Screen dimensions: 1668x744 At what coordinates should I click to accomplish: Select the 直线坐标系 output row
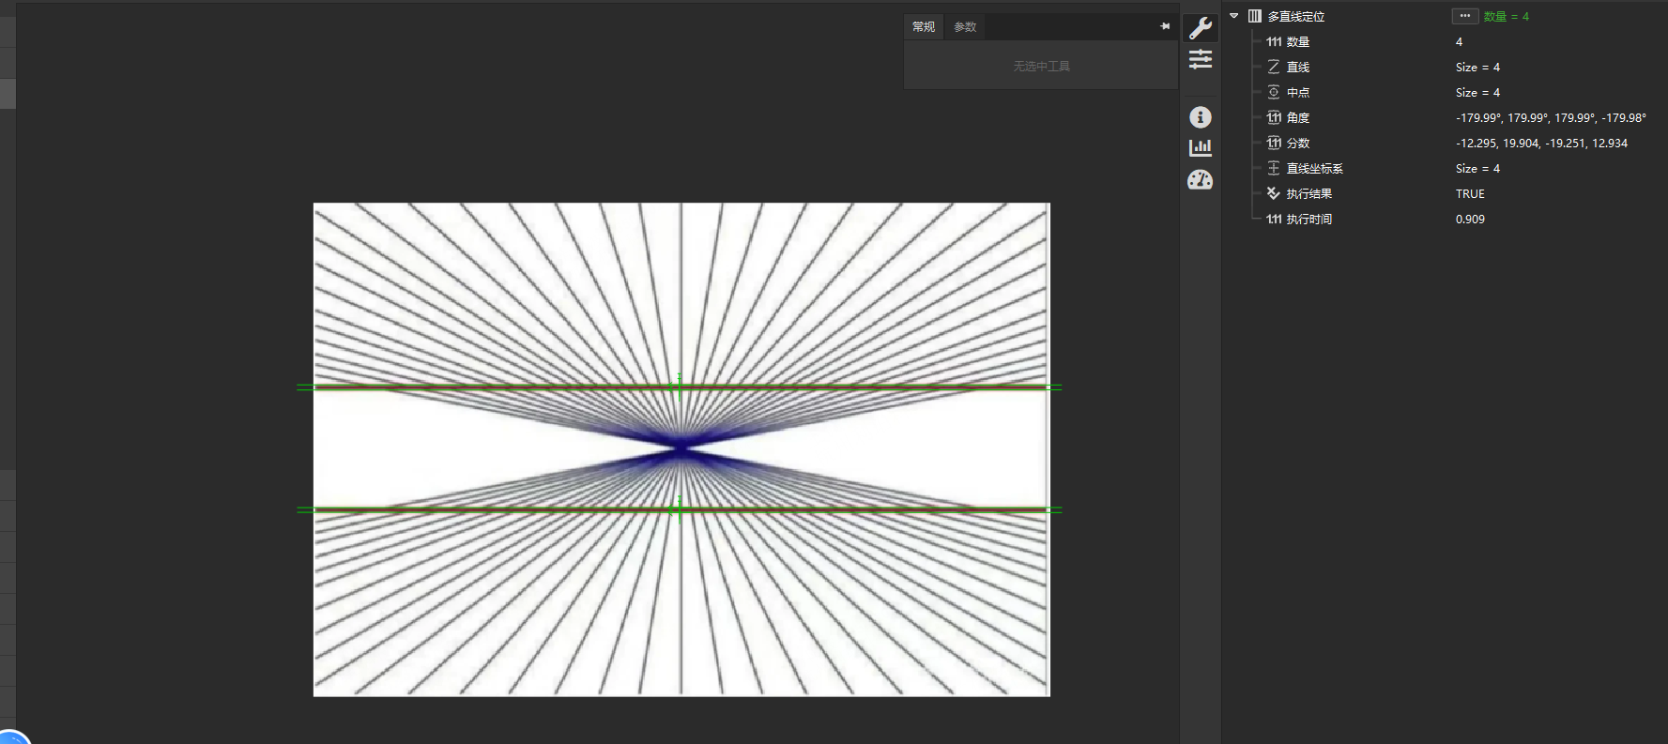1313,168
